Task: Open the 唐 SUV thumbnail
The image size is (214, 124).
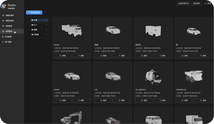Action: point(194,31)
